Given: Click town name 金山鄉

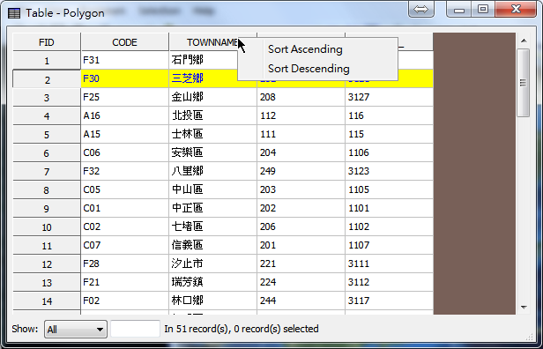Looking at the screenshot, I should [188, 97].
